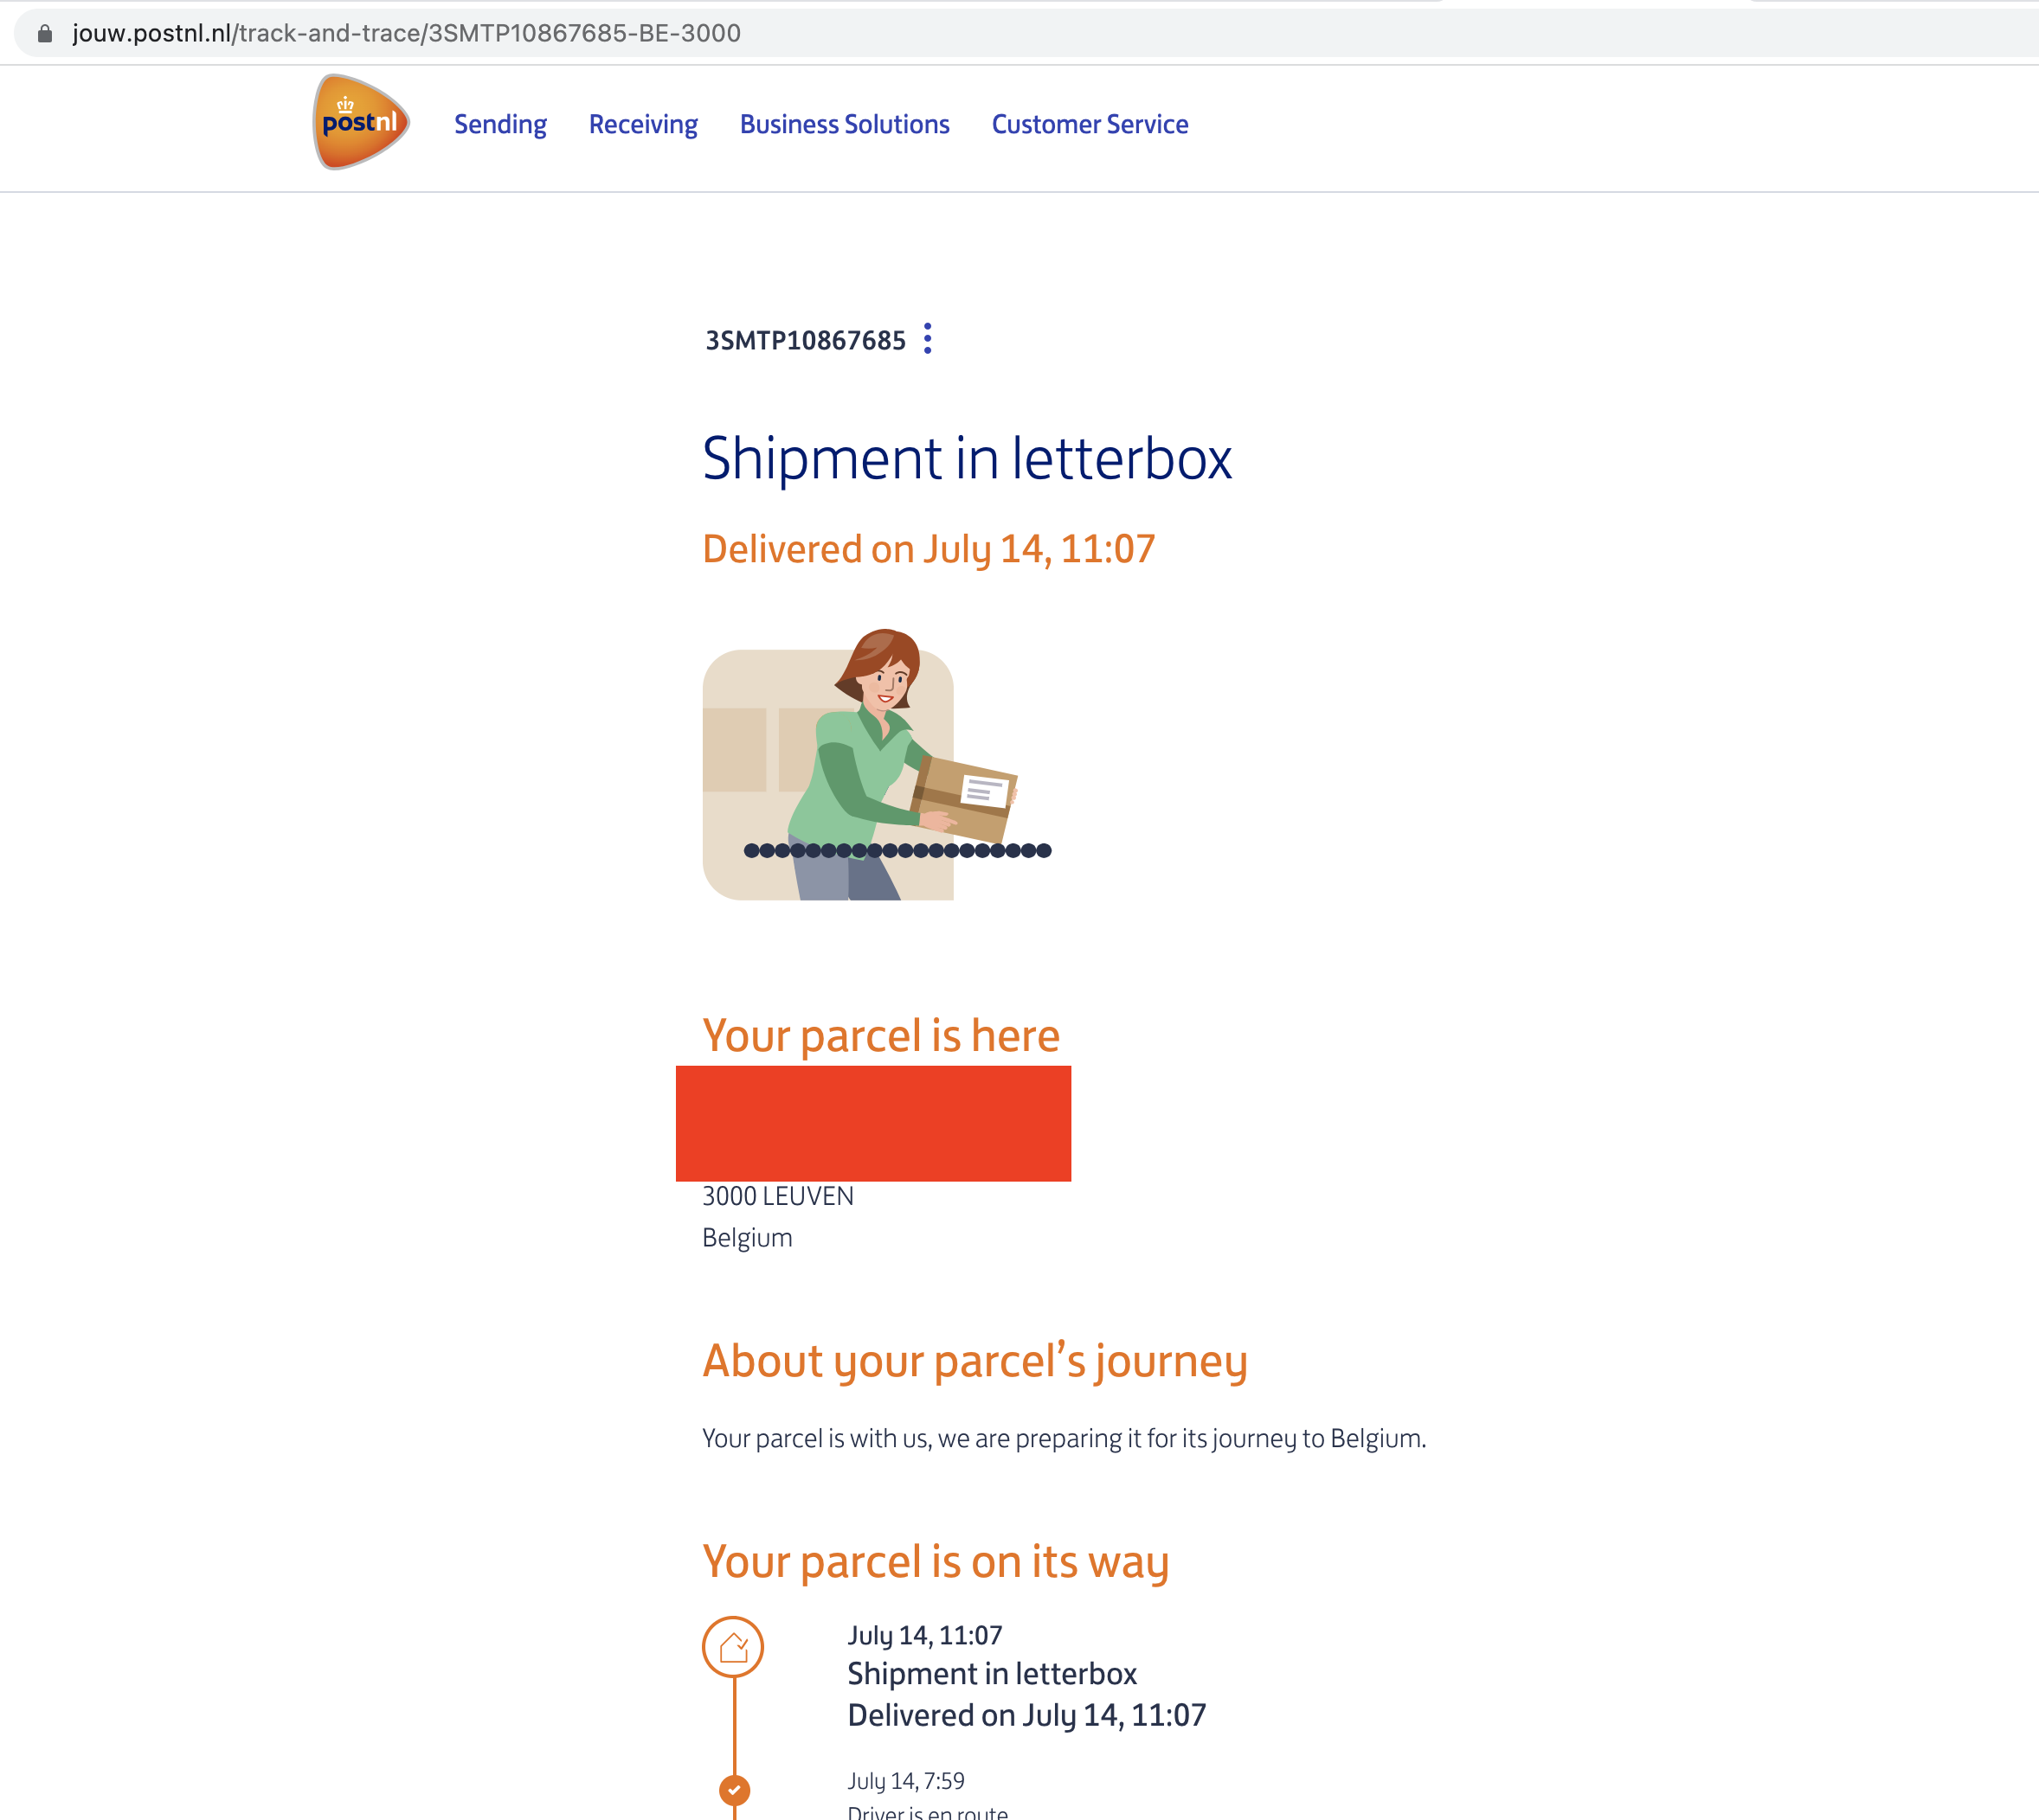The image size is (2039, 1820).
Task: Open the Receiving navigation menu
Action: pos(642,124)
